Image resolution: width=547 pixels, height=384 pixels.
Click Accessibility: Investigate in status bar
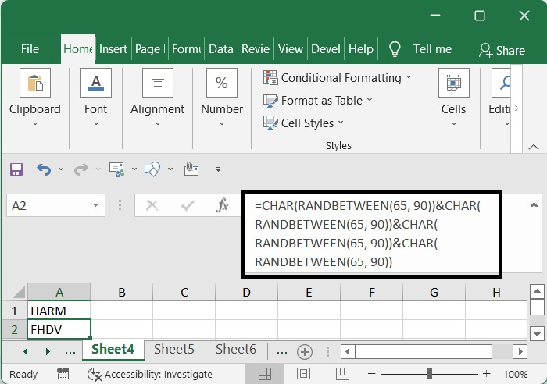click(151, 374)
